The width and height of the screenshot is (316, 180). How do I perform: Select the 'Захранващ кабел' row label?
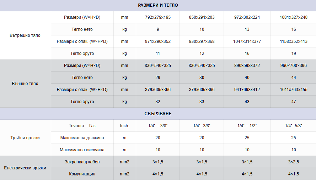(82, 162)
